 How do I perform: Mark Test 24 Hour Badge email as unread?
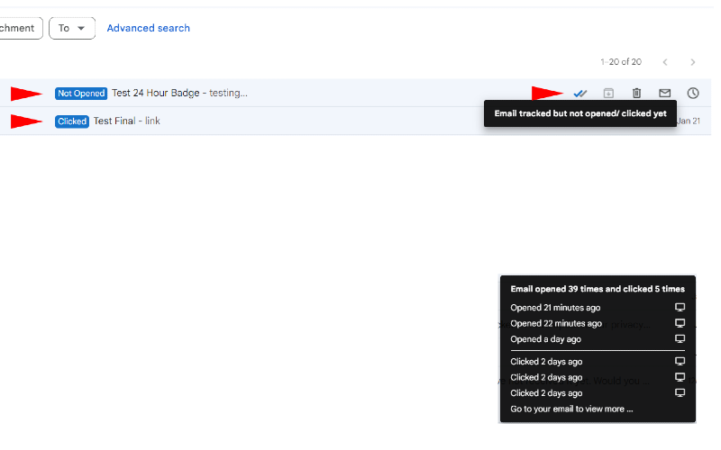(664, 94)
